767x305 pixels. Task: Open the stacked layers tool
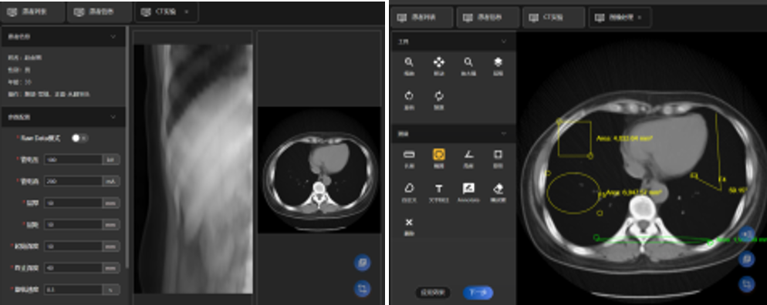point(498,62)
